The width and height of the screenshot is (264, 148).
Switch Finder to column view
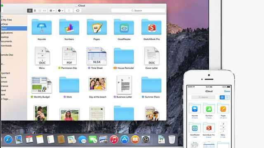click(40, 11)
